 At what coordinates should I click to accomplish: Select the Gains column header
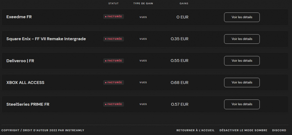pos(184,3)
